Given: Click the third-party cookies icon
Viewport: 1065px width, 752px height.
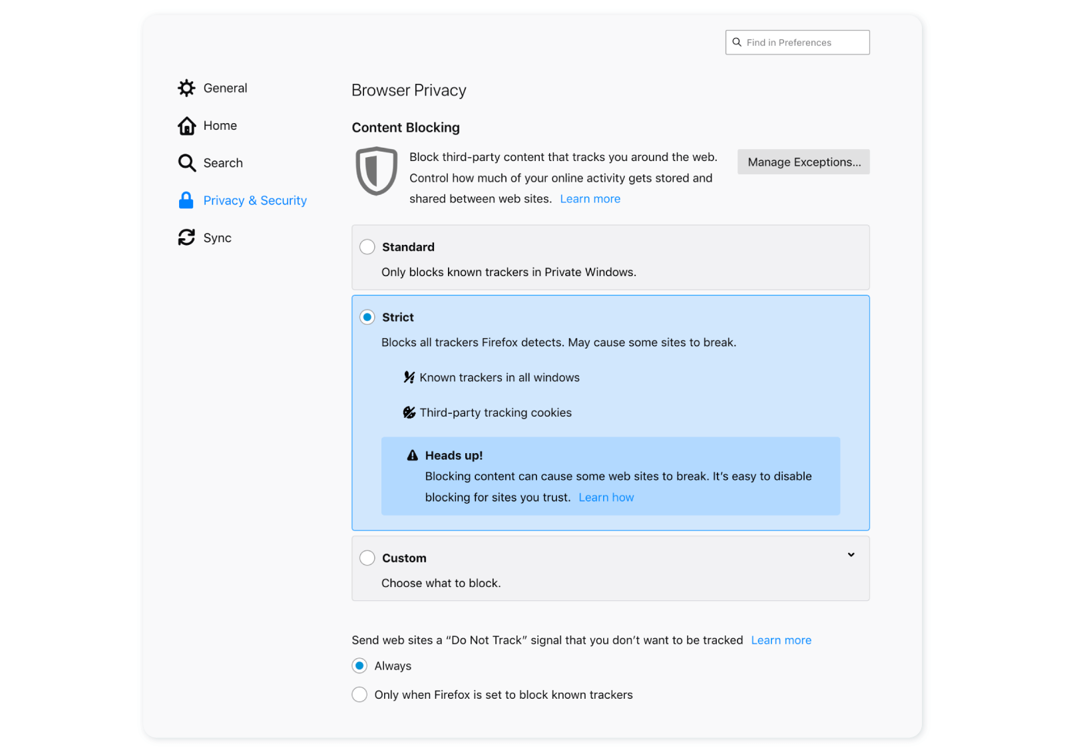Looking at the screenshot, I should tap(409, 413).
